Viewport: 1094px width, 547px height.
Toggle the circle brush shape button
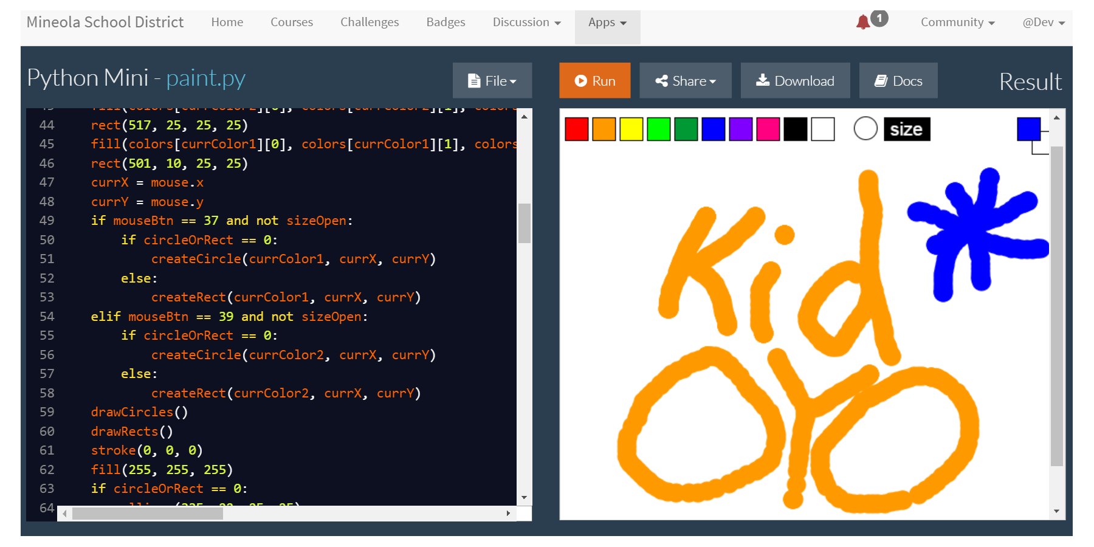point(865,129)
